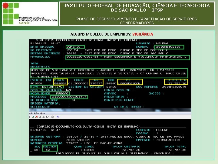Select the date field 10Mar15

pos(75,47)
